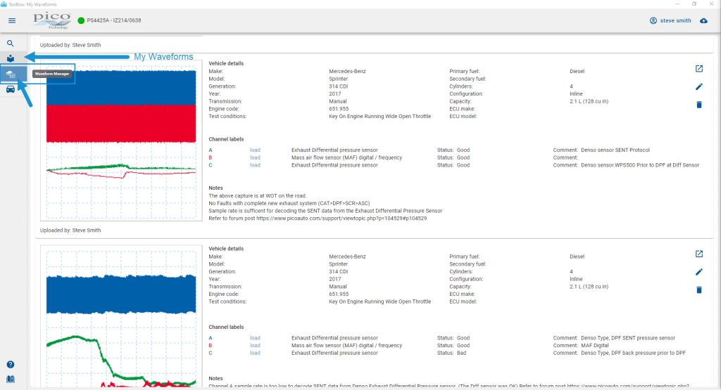Click 'Uploaded by: Steve Smith' under first thumbnail
This screenshot has width=721, height=390.
[70, 230]
